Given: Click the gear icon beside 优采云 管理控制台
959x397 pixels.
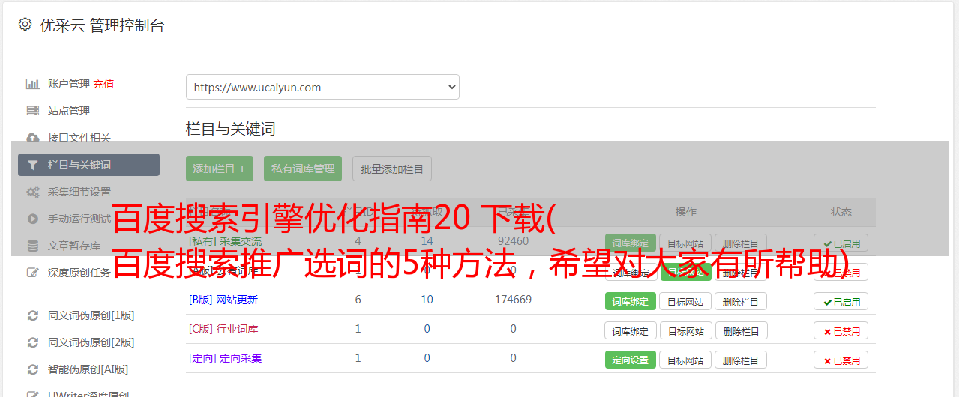Looking at the screenshot, I should click(25, 25).
